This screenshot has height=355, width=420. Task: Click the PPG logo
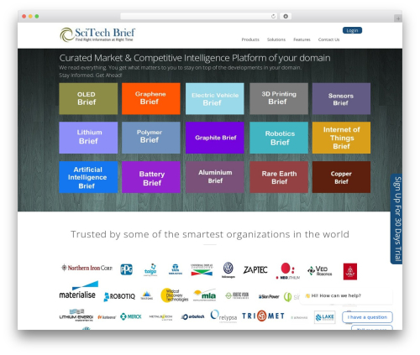click(x=126, y=269)
